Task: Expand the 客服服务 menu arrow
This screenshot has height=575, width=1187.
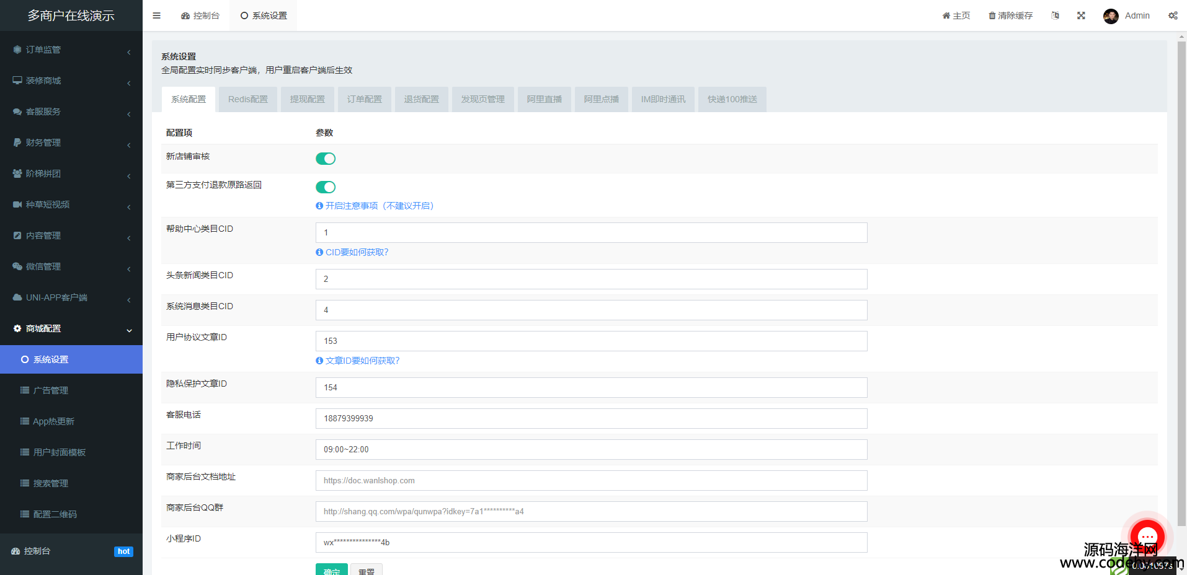Action: (x=129, y=114)
